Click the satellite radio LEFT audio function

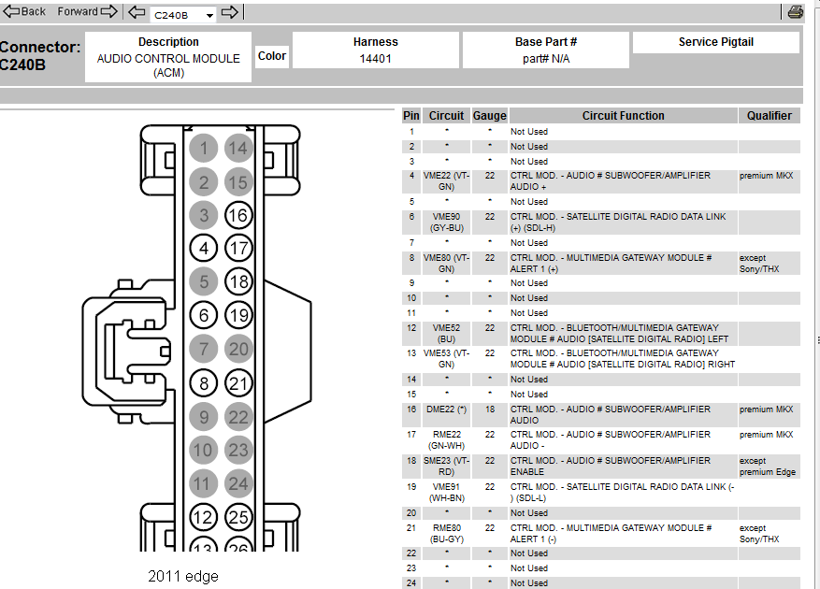click(619, 333)
